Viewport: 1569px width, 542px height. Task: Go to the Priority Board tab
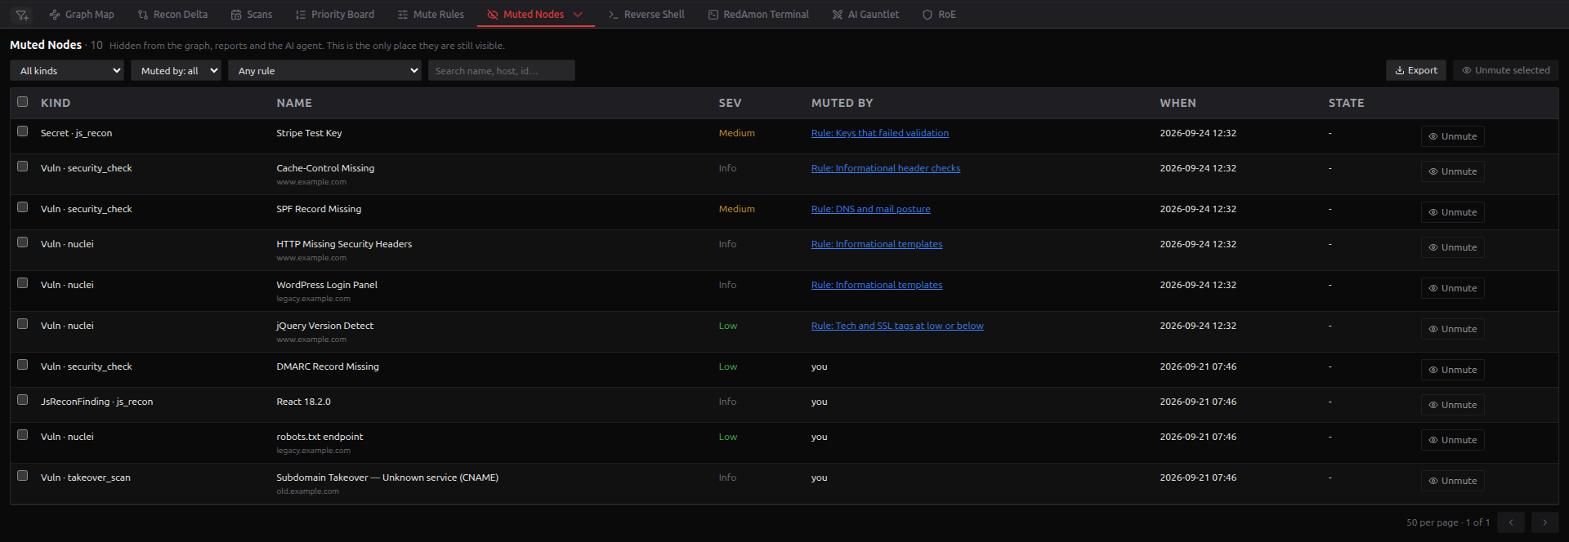335,15
